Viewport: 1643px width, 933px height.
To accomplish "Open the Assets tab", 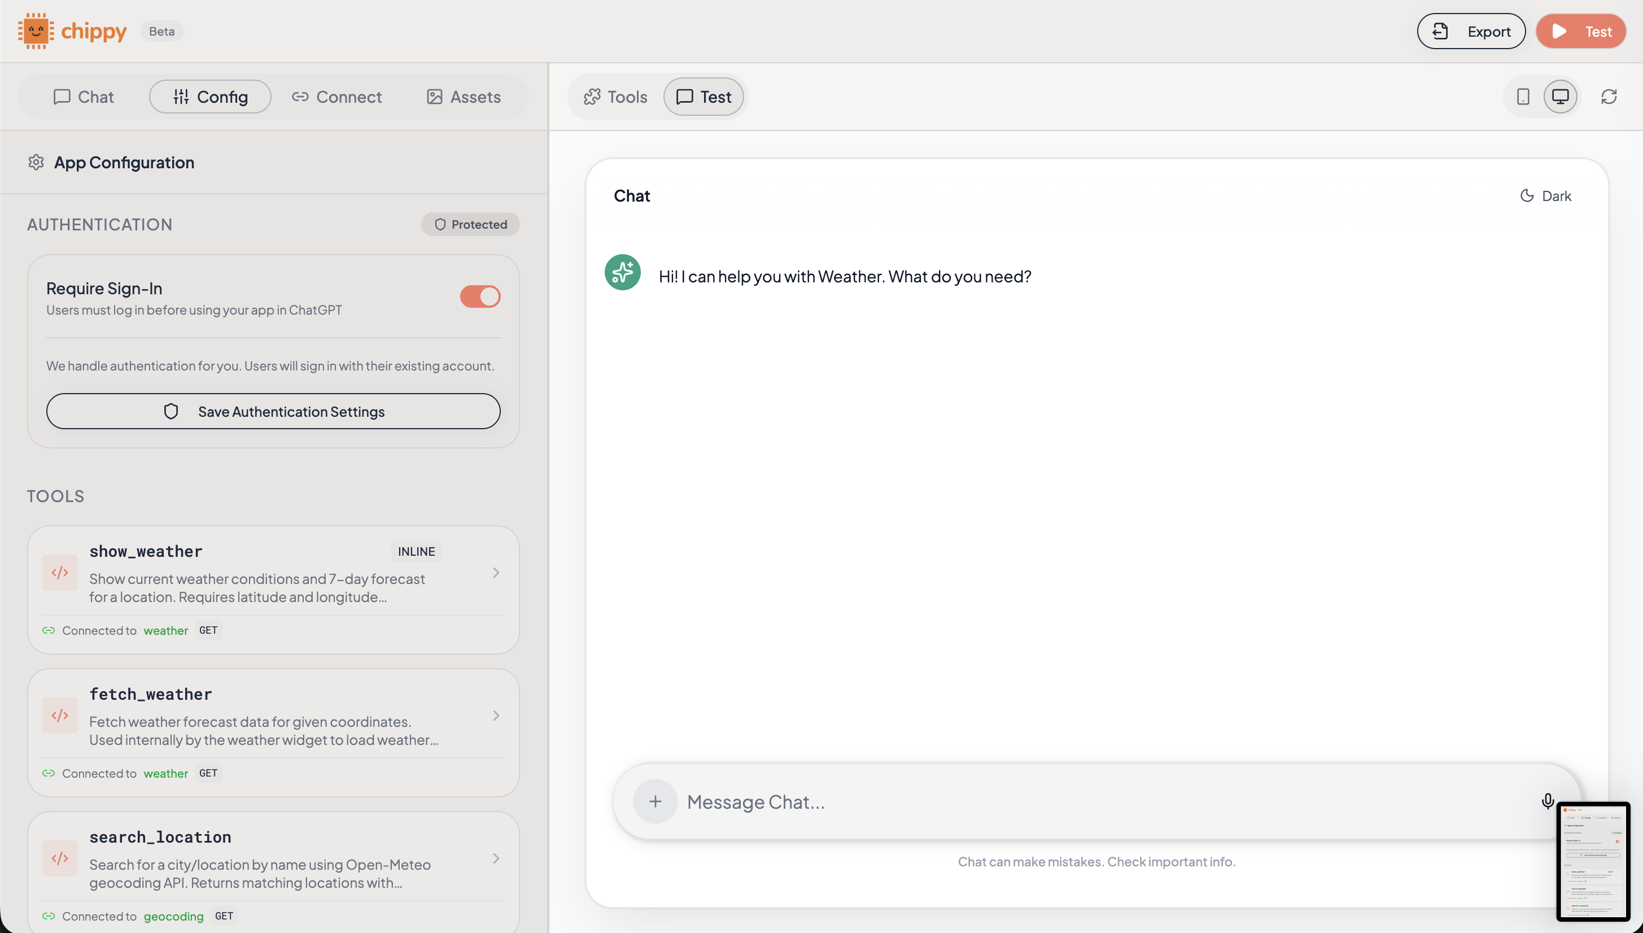I will [x=464, y=97].
